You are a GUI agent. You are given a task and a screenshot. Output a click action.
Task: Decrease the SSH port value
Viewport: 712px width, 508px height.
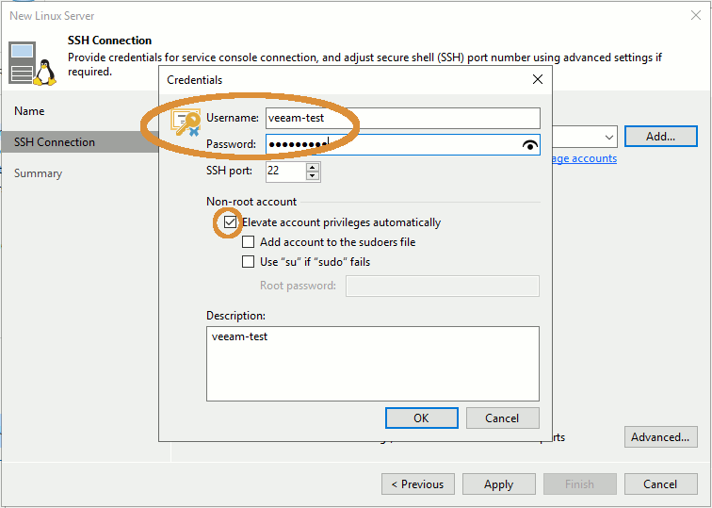[313, 176]
